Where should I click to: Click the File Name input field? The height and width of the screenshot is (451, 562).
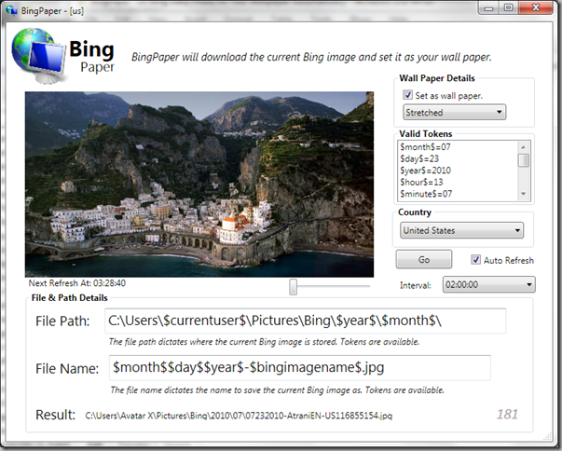pyautogui.click(x=299, y=367)
